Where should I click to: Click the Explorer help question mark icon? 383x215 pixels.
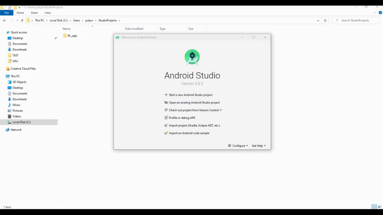point(381,13)
